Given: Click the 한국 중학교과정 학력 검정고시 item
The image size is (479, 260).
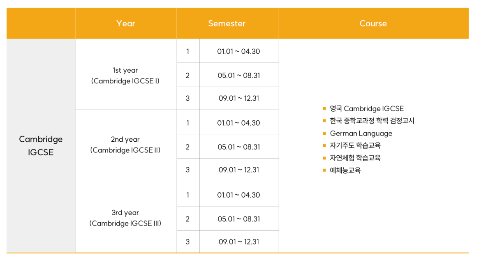Looking at the screenshot, I should click(372, 121).
